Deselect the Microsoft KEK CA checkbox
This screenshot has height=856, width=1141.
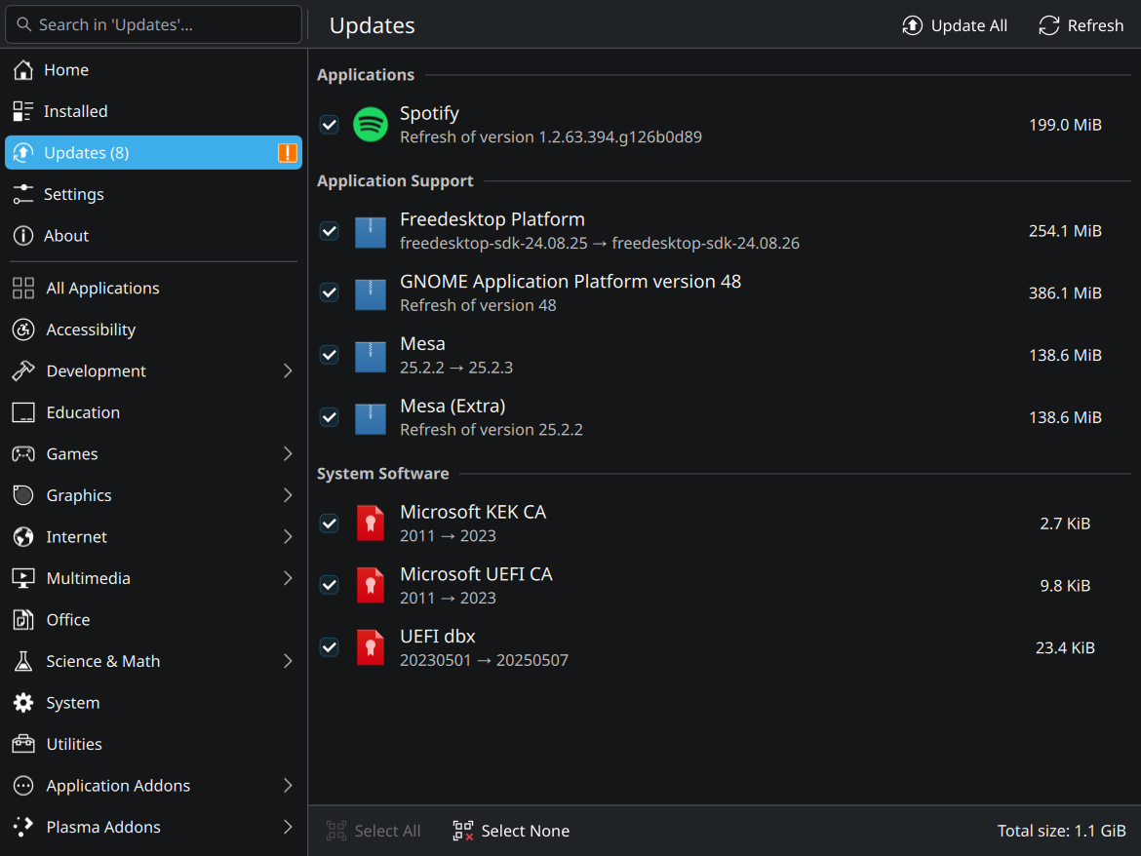click(330, 524)
